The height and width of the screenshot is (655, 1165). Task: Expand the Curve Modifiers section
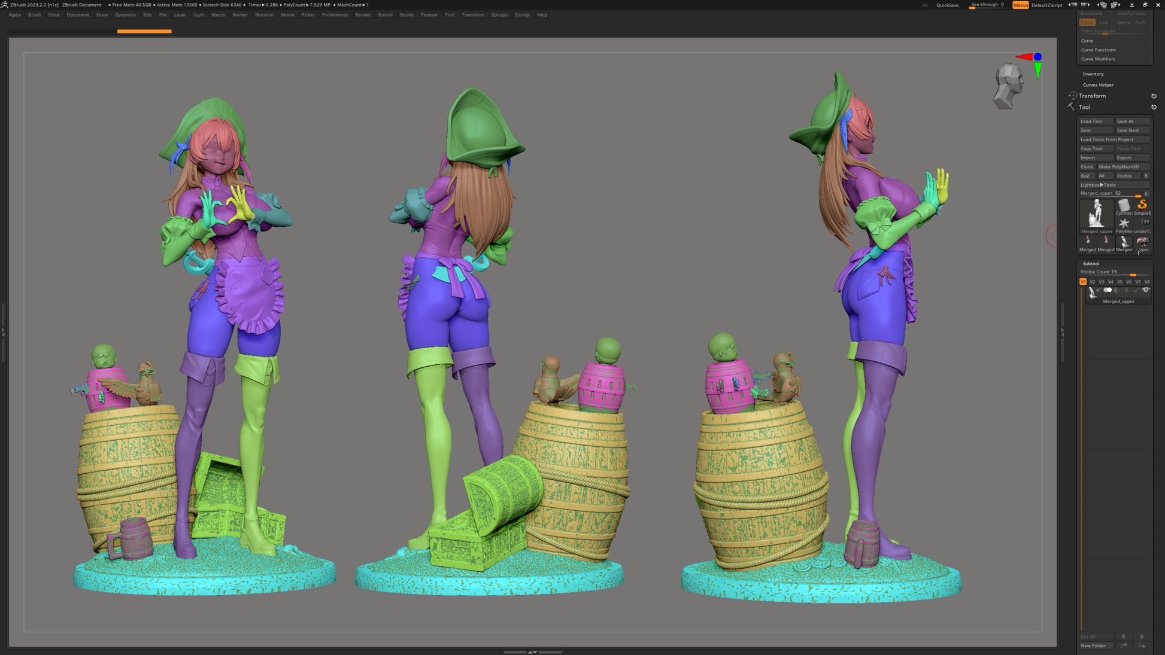[1098, 59]
